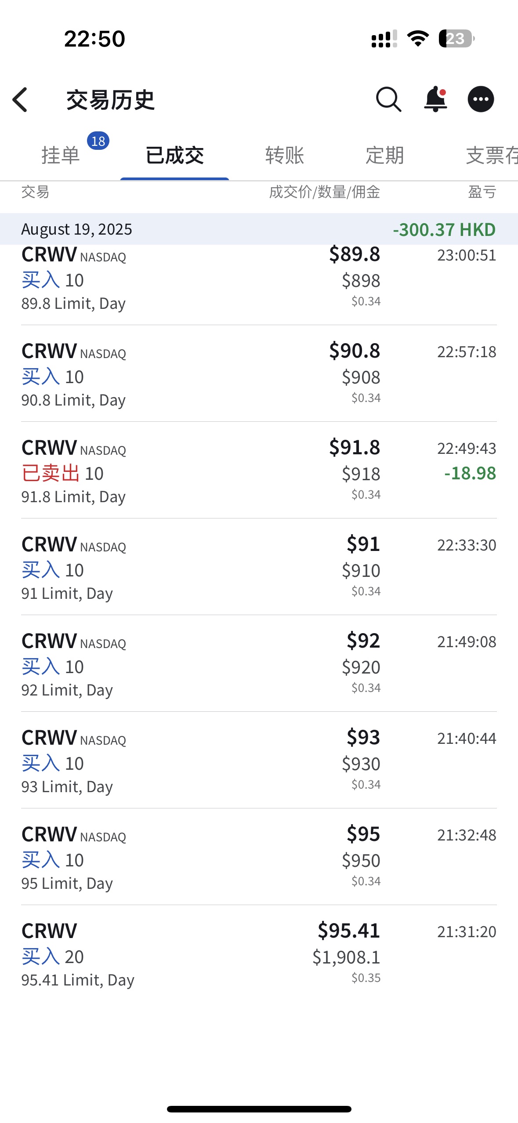Screen dimensions: 518x1123
Task: Select the 已成交 tab
Action: pyautogui.click(x=174, y=156)
